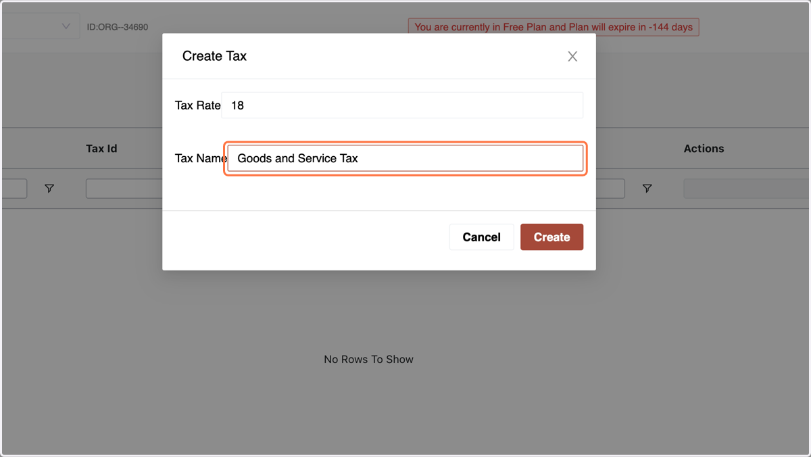
Task: Click the ID:ORG--34690 label
Action: point(118,27)
